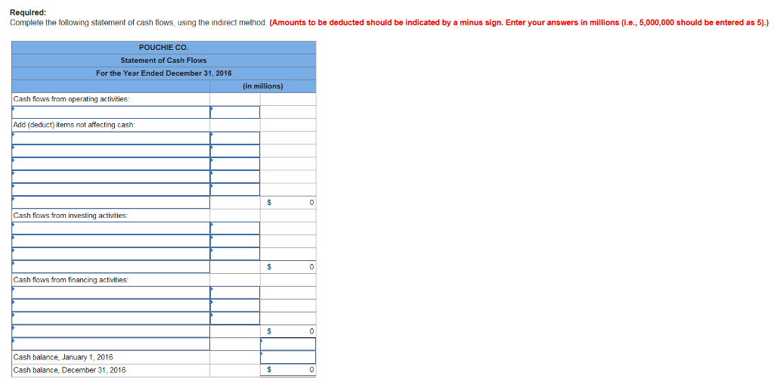Click the 'Required:' heading
The height and width of the screenshot is (382, 774).
point(28,14)
